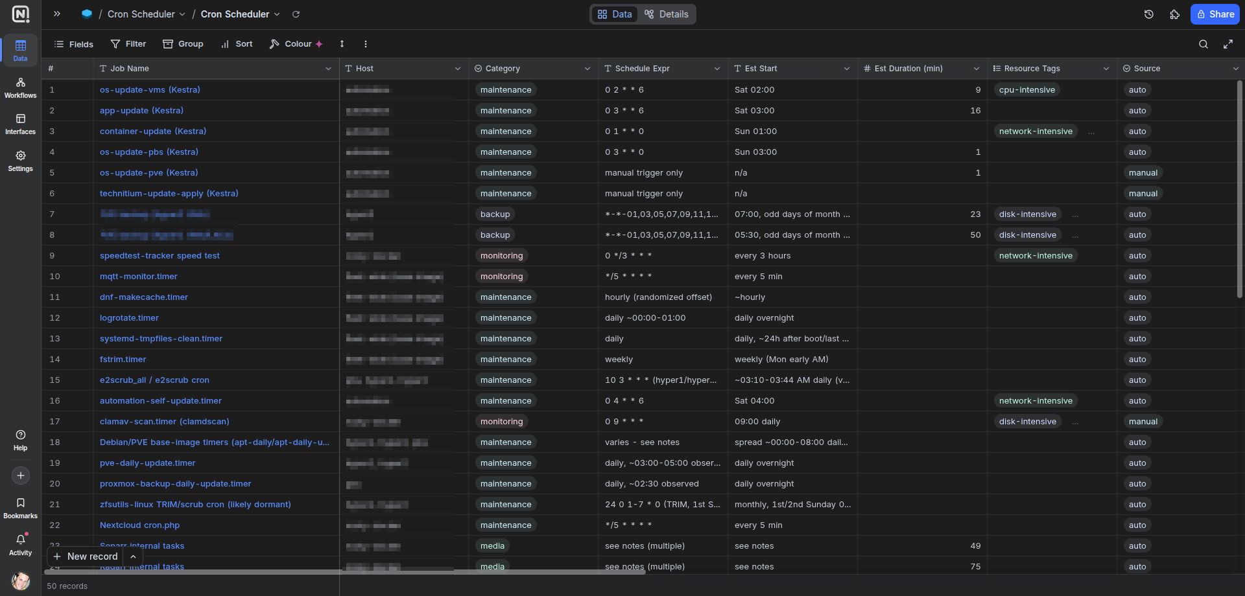1245x596 pixels.
Task: Open Resource Tags column dropdown arrow
Action: (x=1106, y=69)
